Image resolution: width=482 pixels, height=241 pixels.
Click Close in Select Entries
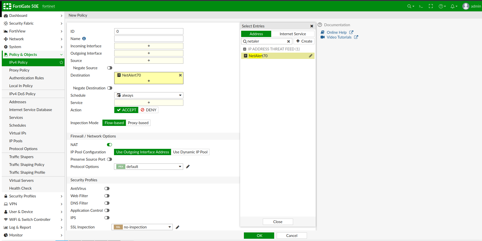coord(278,222)
